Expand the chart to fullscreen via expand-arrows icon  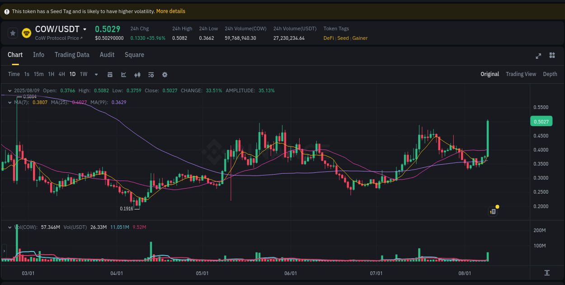point(538,56)
